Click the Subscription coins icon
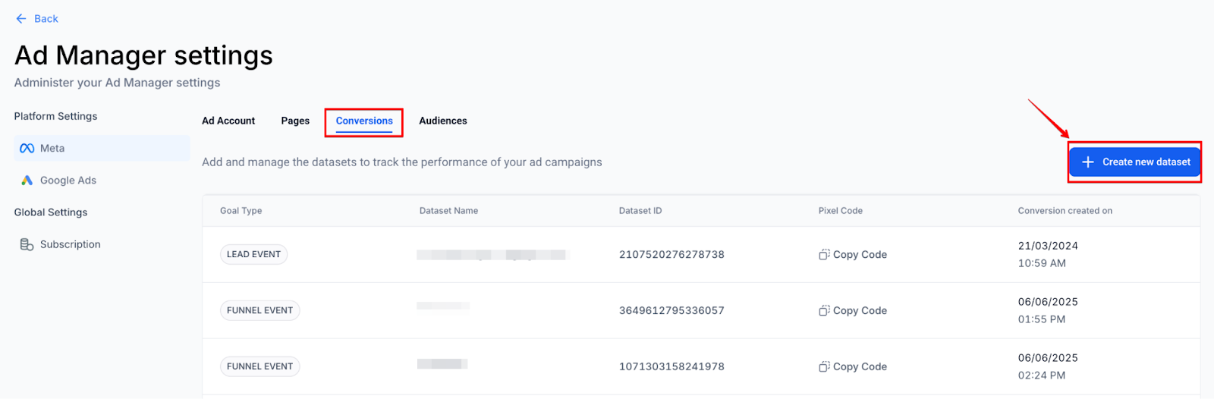This screenshot has width=1214, height=399. [x=27, y=244]
